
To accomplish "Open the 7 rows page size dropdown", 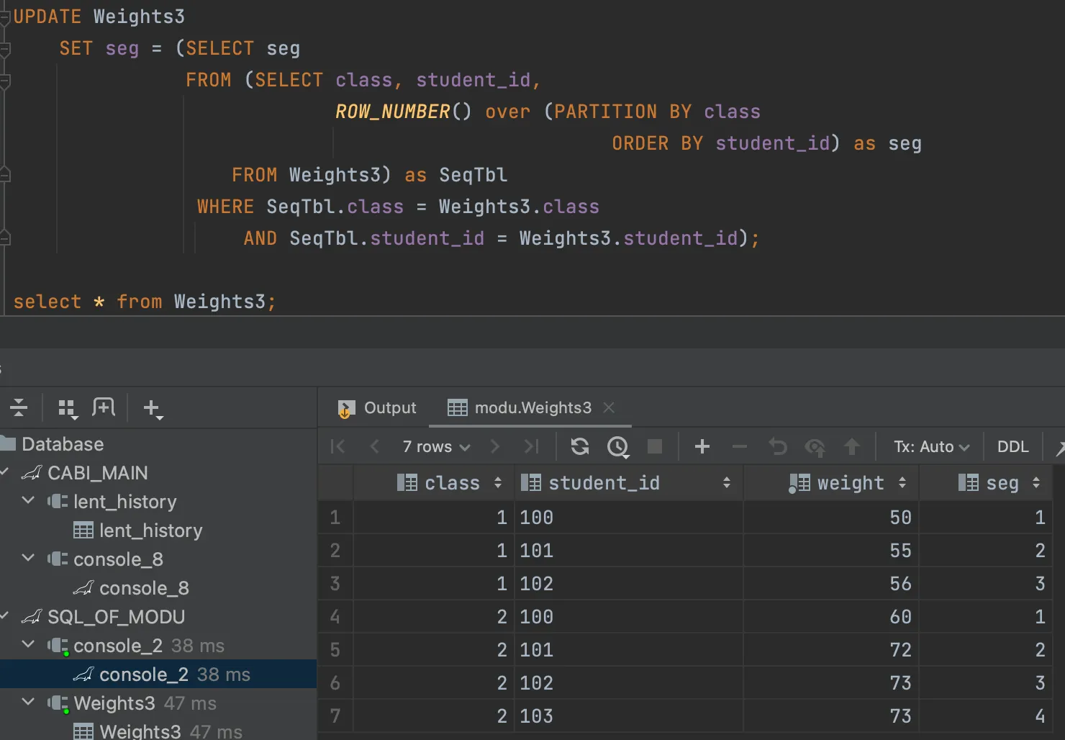I will click(436, 447).
